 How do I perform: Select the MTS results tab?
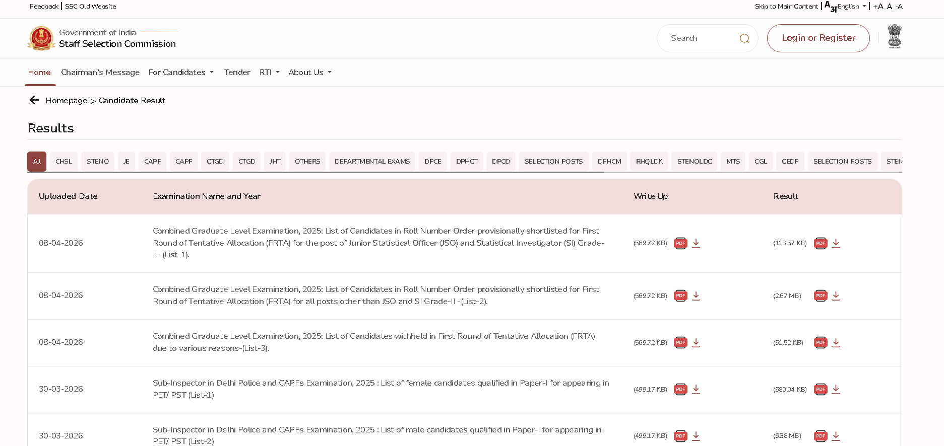coord(733,162)
